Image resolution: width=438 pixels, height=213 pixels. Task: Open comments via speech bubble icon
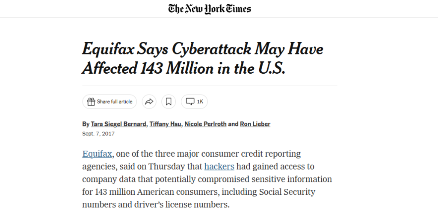[x=190, y=101]
